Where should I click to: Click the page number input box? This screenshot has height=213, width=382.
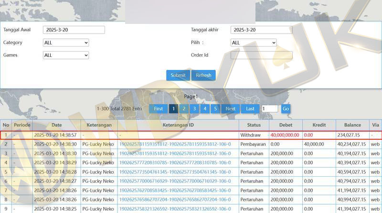point(270,109)
